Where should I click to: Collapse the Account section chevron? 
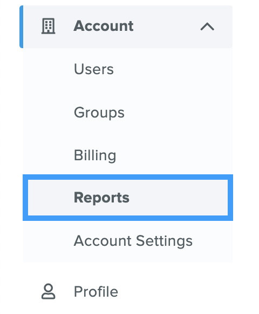(207, 27)
